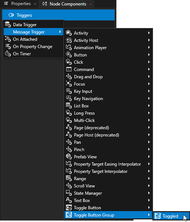Open the Page Host (deprecated) entry
The height and width of the screenshot is (222, 190).
click(108, 135)
